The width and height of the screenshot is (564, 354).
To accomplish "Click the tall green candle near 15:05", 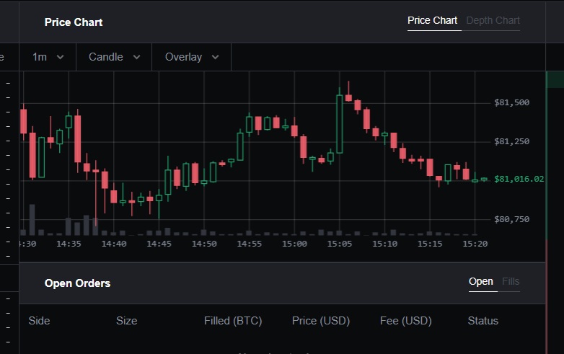I will tap(339, 124).
